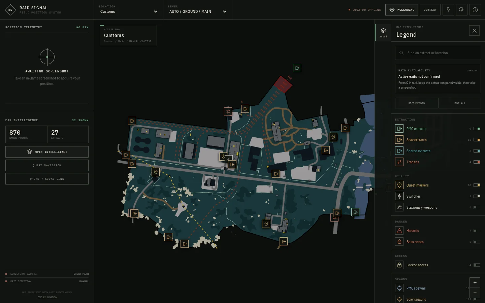Click the Switches lightning bolt icon

pos(399,196)
